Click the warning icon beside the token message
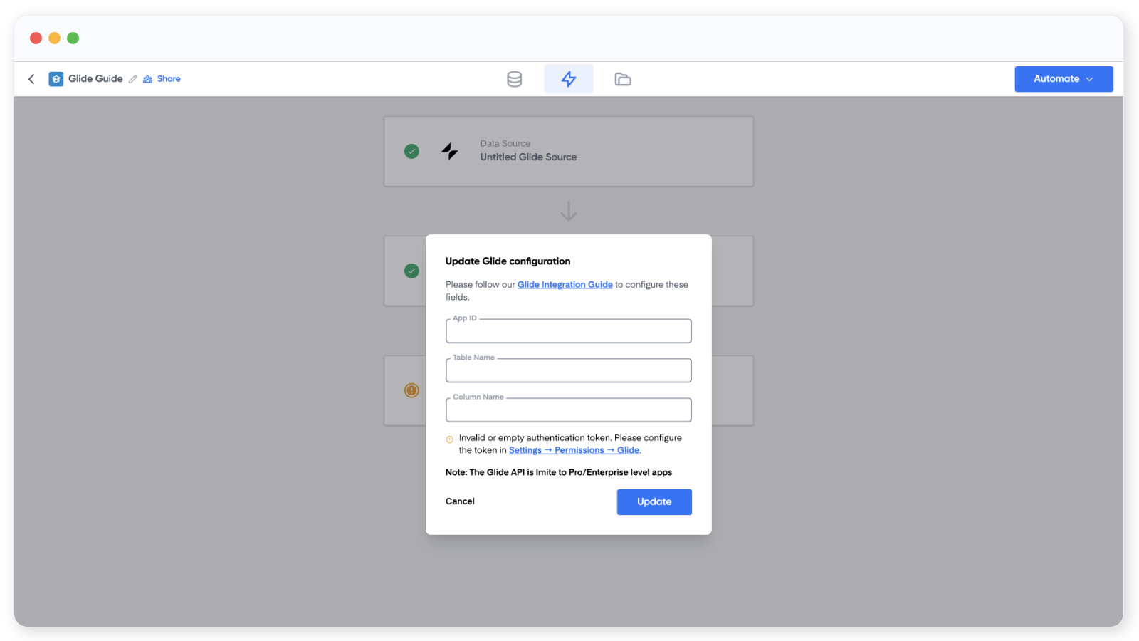Viewport: 1139px width, 641px height. click(x=450, y=439)
